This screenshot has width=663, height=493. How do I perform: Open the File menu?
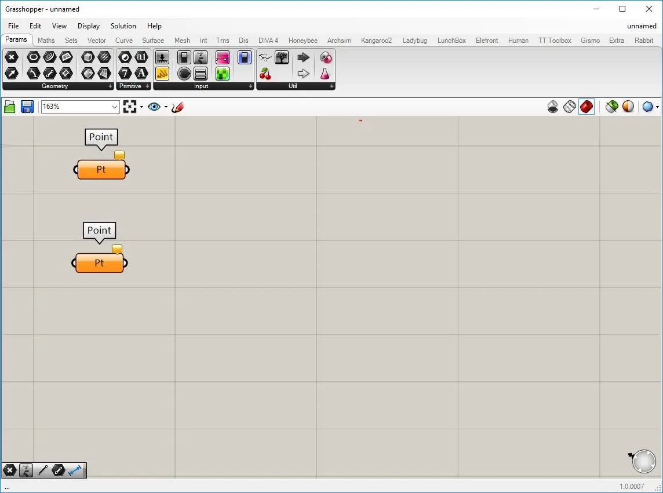click(13, 26)
